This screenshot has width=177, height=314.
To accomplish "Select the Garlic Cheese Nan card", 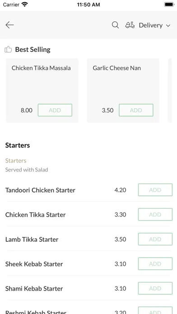I will click(123, 90).
